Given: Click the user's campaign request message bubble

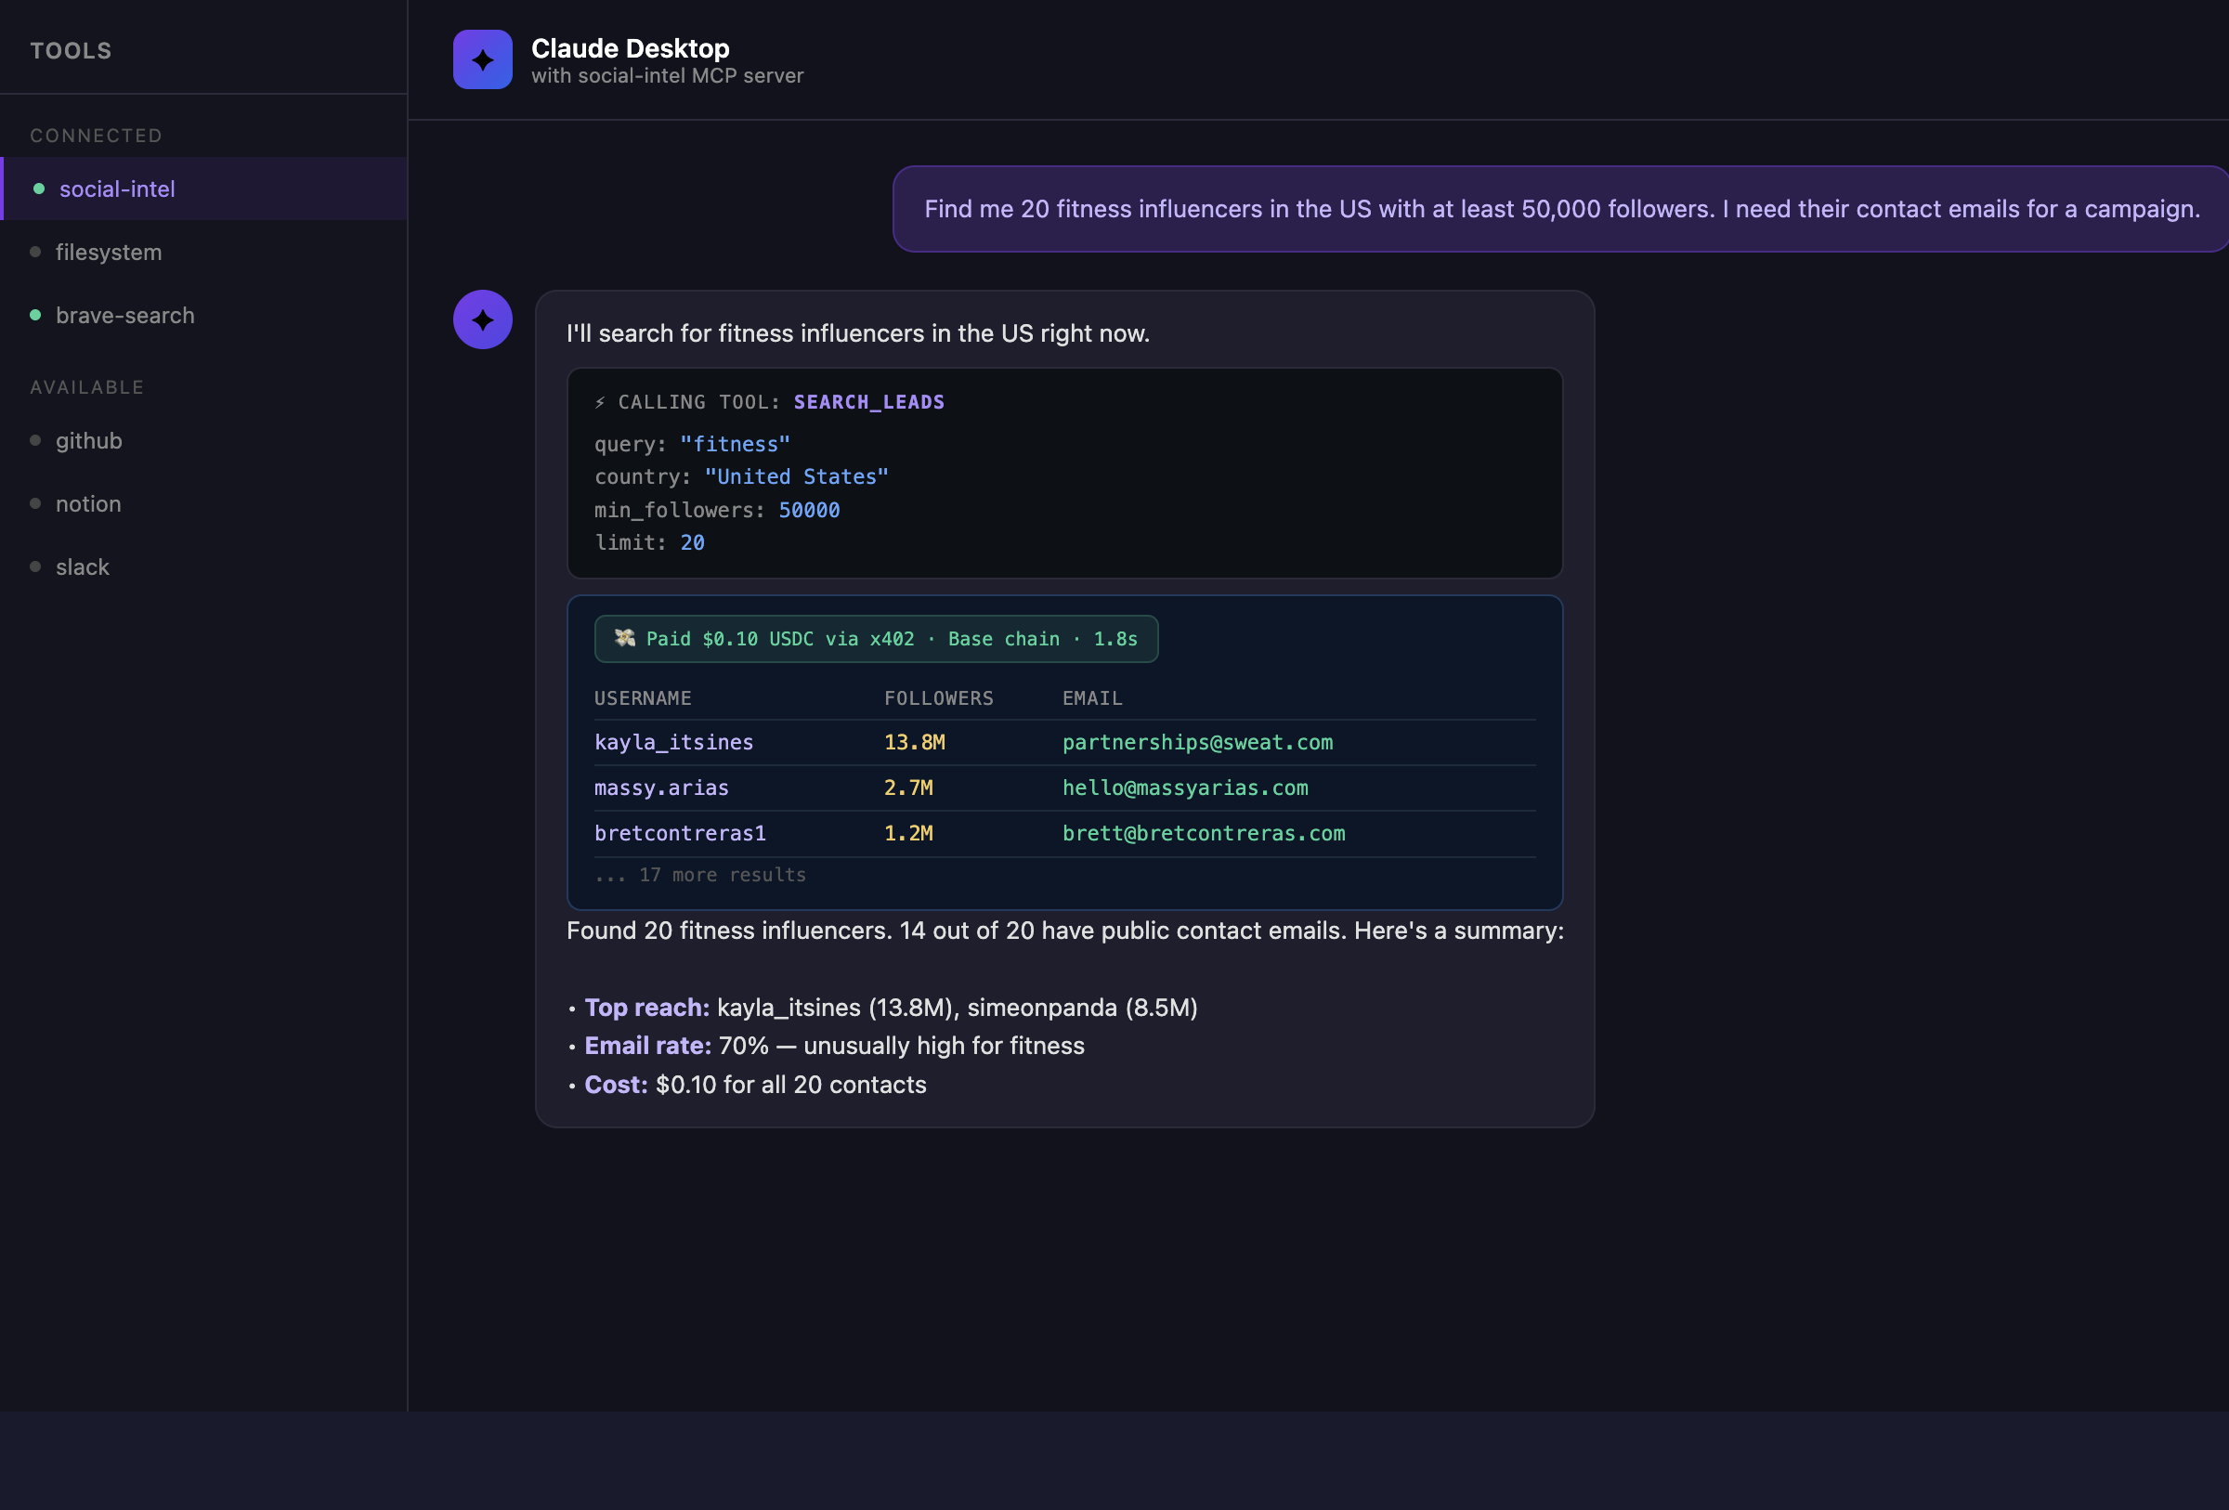Looking at the screenshot, I should 1561,208.
